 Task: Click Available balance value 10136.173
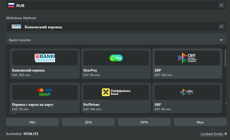click(31, 134)
